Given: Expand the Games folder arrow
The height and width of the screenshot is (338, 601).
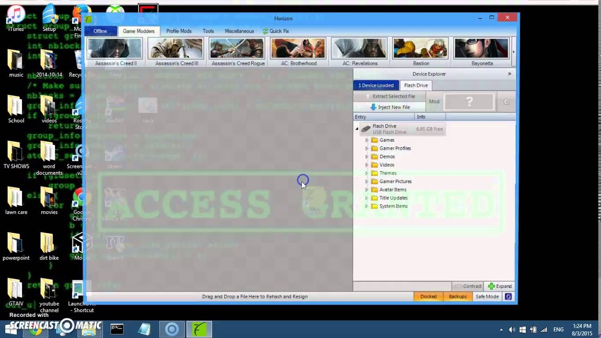Looking at the screenshot, I should pyautogui.click(x=367, y=140).
